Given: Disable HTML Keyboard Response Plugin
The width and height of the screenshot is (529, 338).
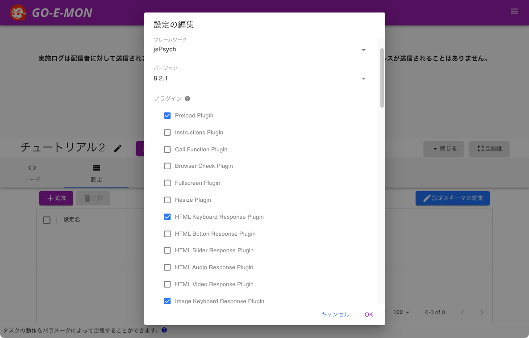Looking at the screenshot, I should (x=167, y=217).
